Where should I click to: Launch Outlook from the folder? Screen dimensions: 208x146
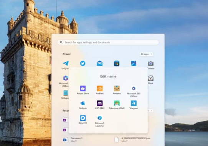point(83,105)
